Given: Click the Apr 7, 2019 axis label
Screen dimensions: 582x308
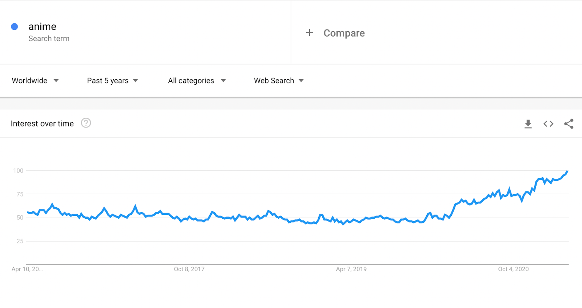Looking at the screenshot, I should [x=351, y=269].
